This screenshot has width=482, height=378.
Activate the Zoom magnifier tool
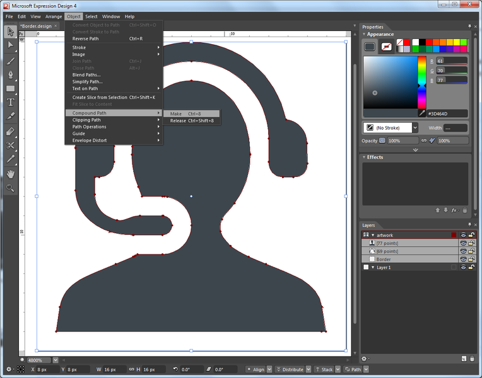tap(10, 188)
